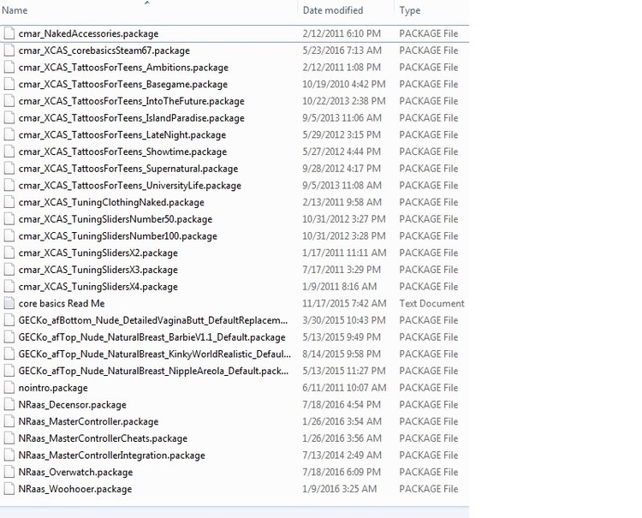Viewport: 642px width, 518px height.
Task: Click icon of cmar_XCAS_TuningSlidersNumber50.package
Action: pyautogui.click(x=9, y=219)
